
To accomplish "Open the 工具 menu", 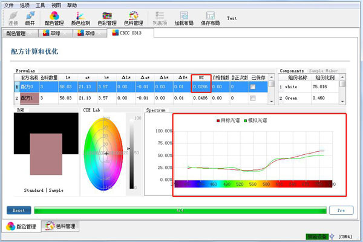I will [41, 4].
